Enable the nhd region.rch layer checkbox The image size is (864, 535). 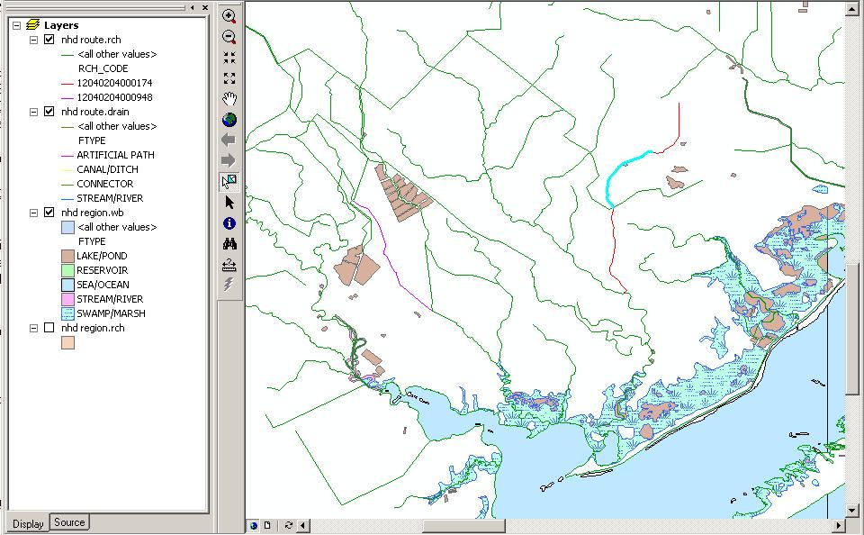coord(49,328)
